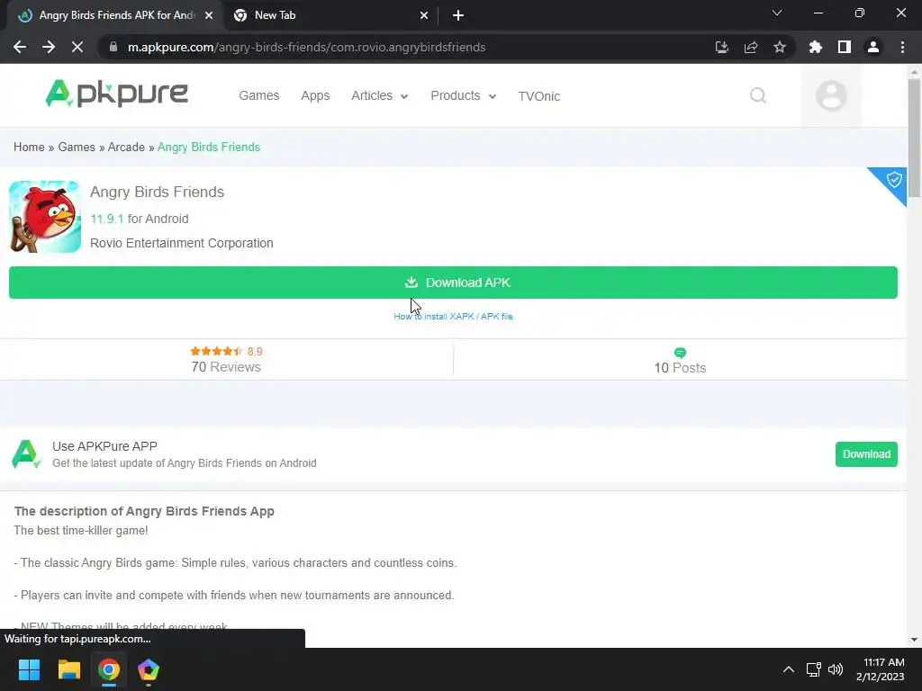Open the tab search chevron
The width and height of the screenshot is (922, 691).
[777, 13]
